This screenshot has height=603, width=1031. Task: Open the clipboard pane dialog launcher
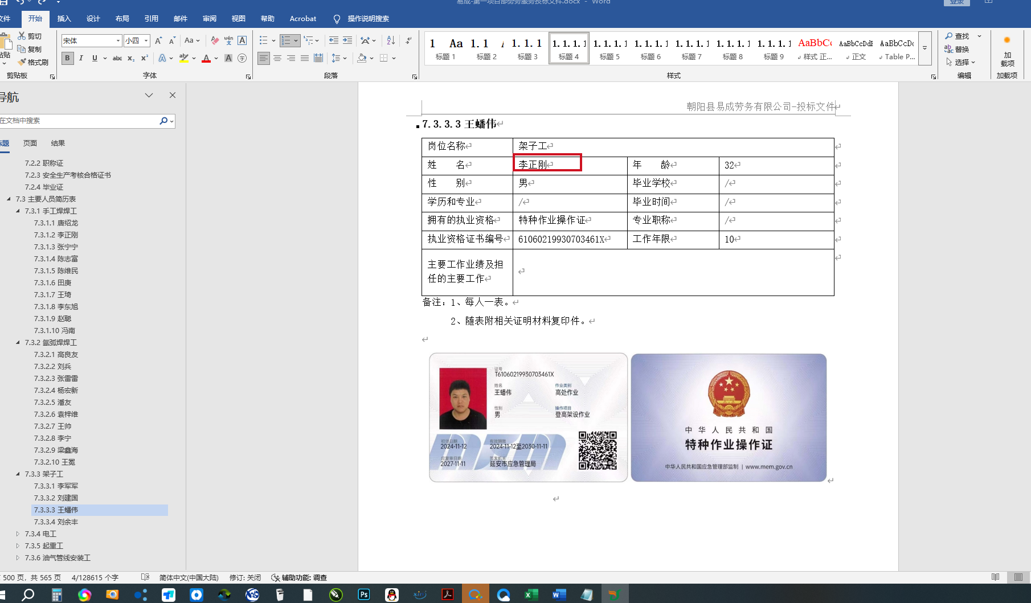(52, 76)
